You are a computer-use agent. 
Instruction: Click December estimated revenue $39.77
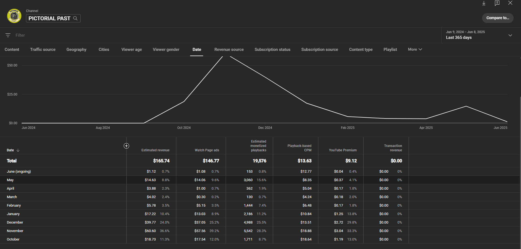point(150,222)
